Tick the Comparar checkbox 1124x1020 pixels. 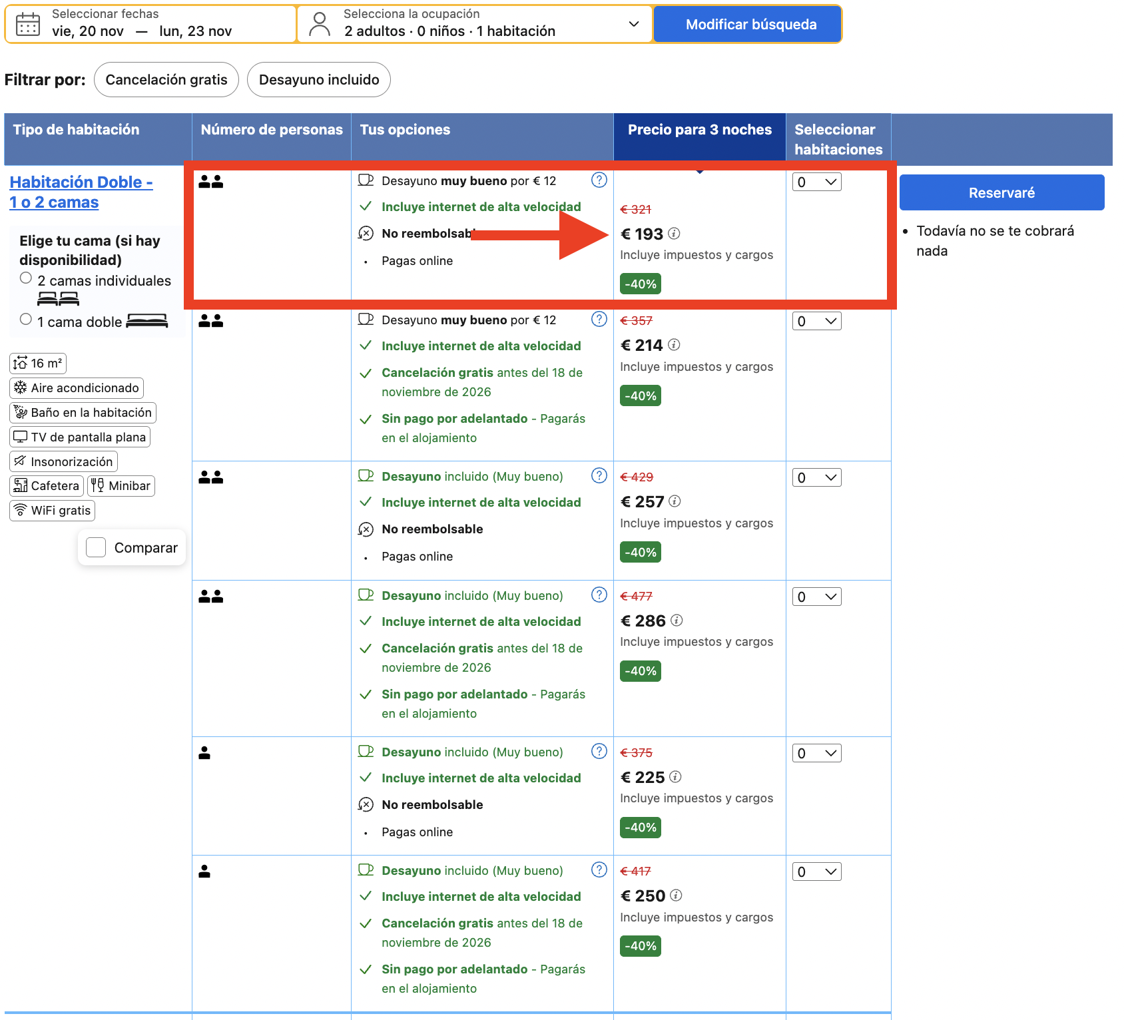97,547
